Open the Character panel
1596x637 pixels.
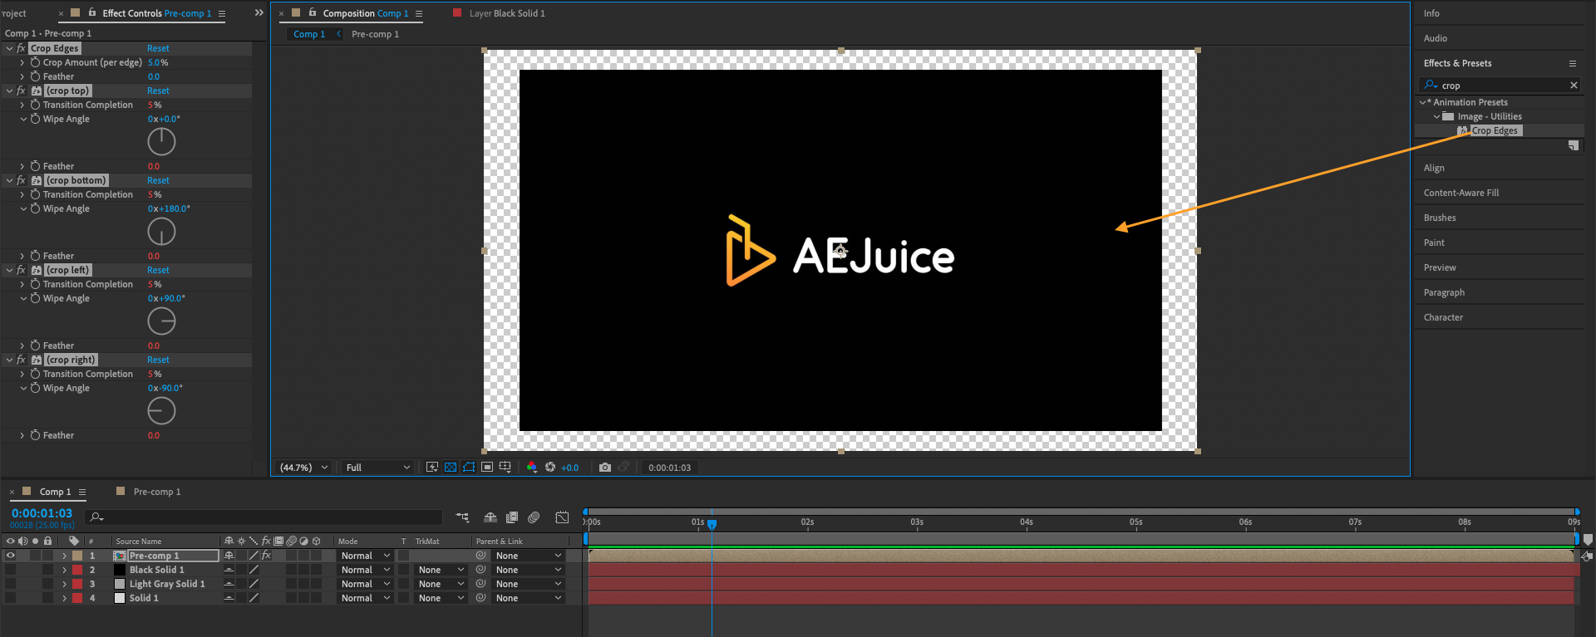(x=1443, y=317)
